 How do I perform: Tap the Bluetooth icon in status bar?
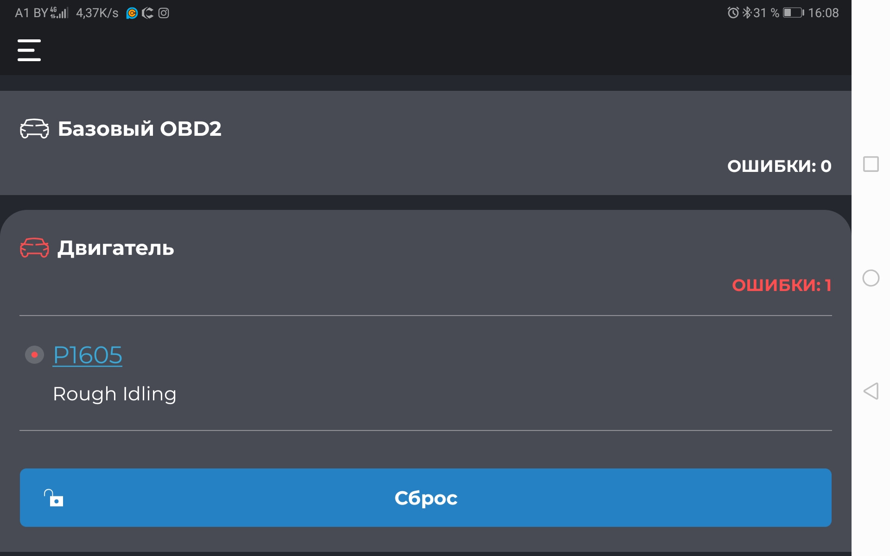click(x=746, y=13)
